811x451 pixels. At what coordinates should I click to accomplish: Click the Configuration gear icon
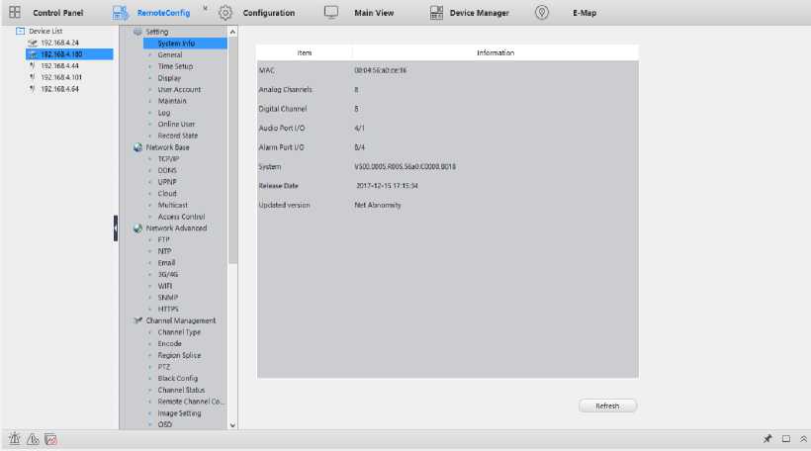tap(225, 13)
